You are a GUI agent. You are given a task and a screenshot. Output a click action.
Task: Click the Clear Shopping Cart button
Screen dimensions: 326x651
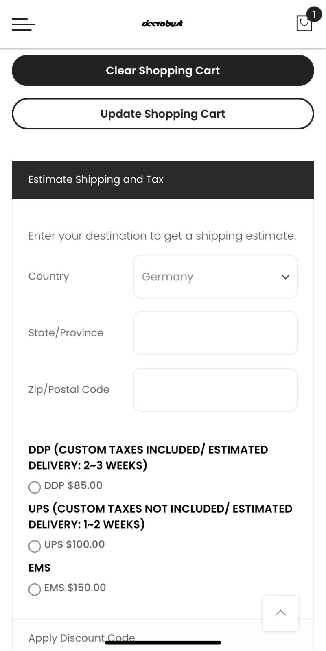[163, 70]
